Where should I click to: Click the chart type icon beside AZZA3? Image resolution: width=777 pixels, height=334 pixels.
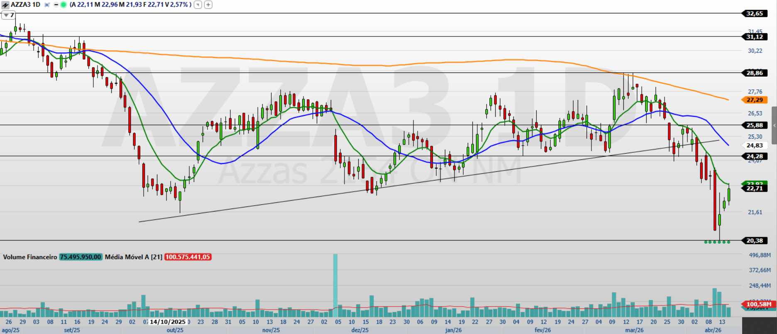coord(5,5)
